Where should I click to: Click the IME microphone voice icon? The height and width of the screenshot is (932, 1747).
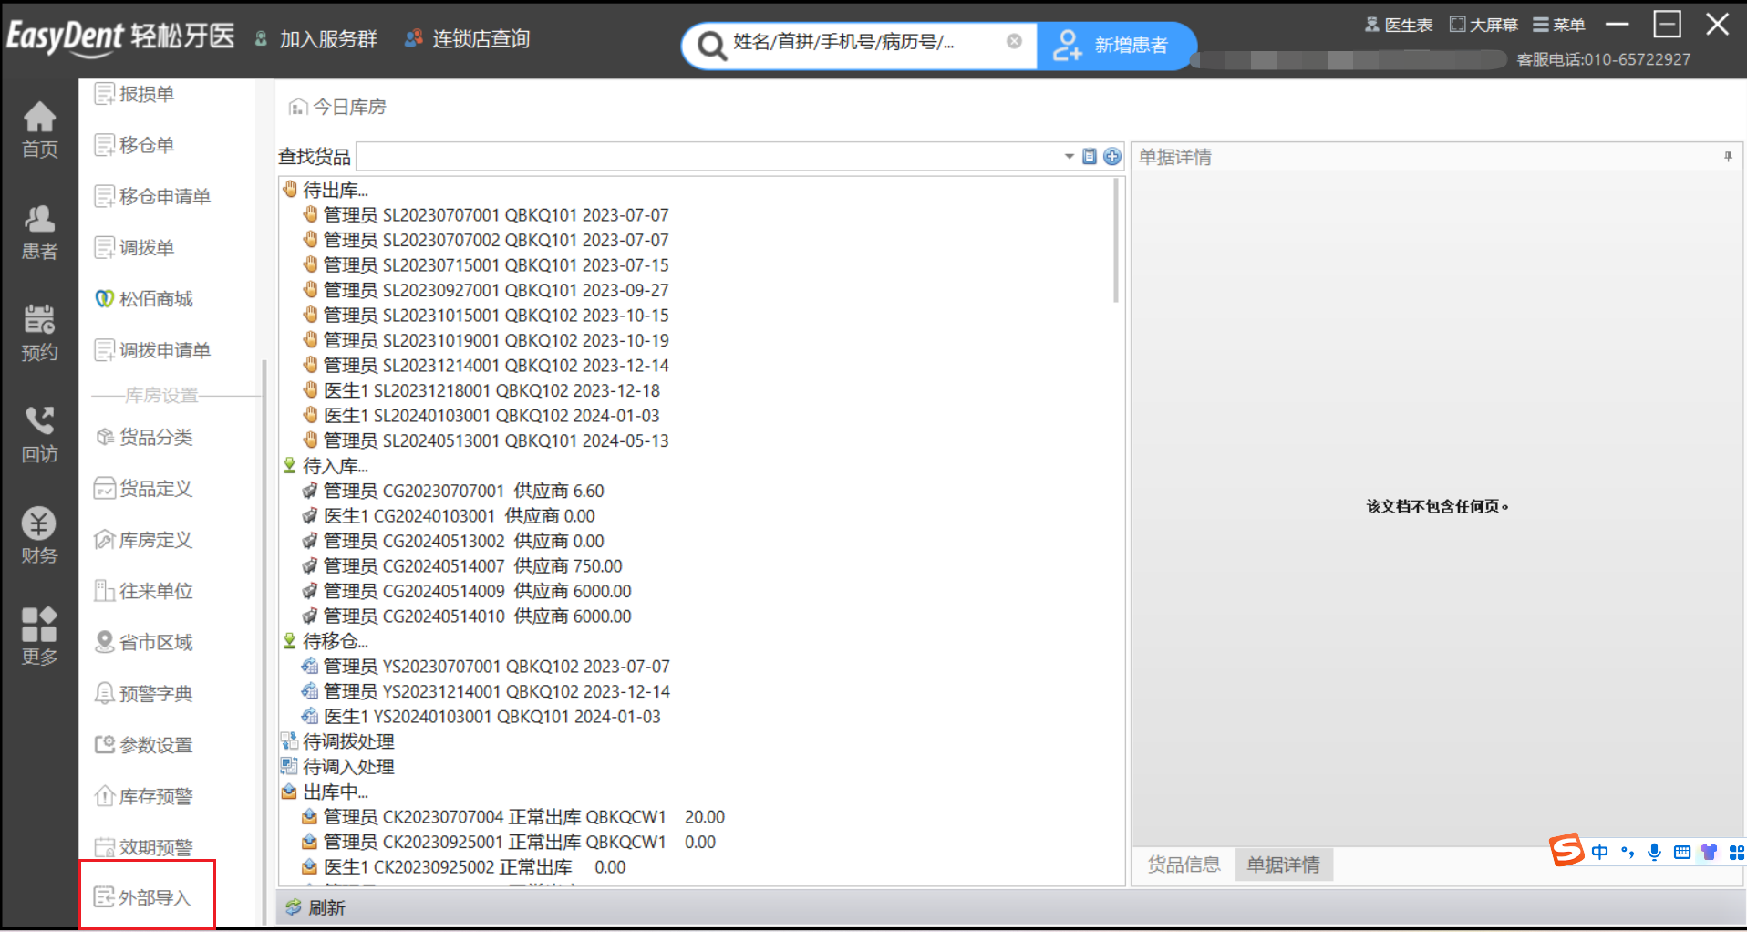(x=1654, y=852)
